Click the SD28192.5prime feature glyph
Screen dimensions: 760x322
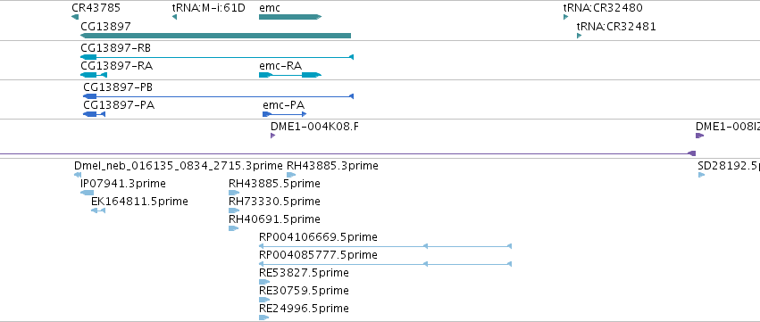[x=701, y=175]
